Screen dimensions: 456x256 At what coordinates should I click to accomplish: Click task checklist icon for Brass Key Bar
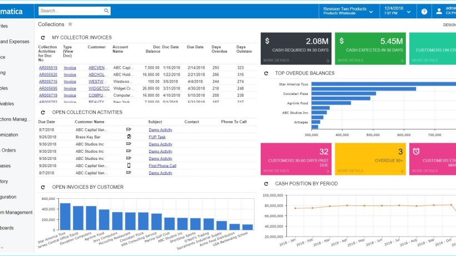point(129,137)
